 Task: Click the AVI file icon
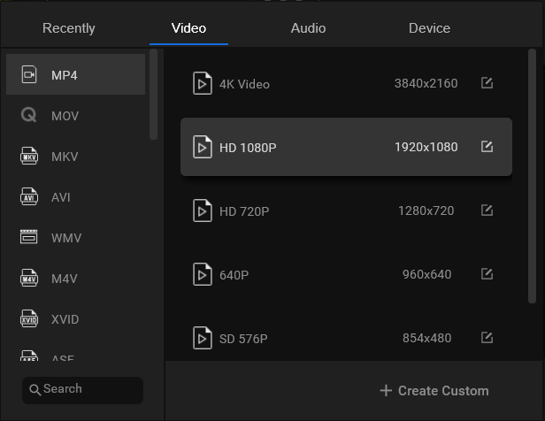tap(29, 196)
